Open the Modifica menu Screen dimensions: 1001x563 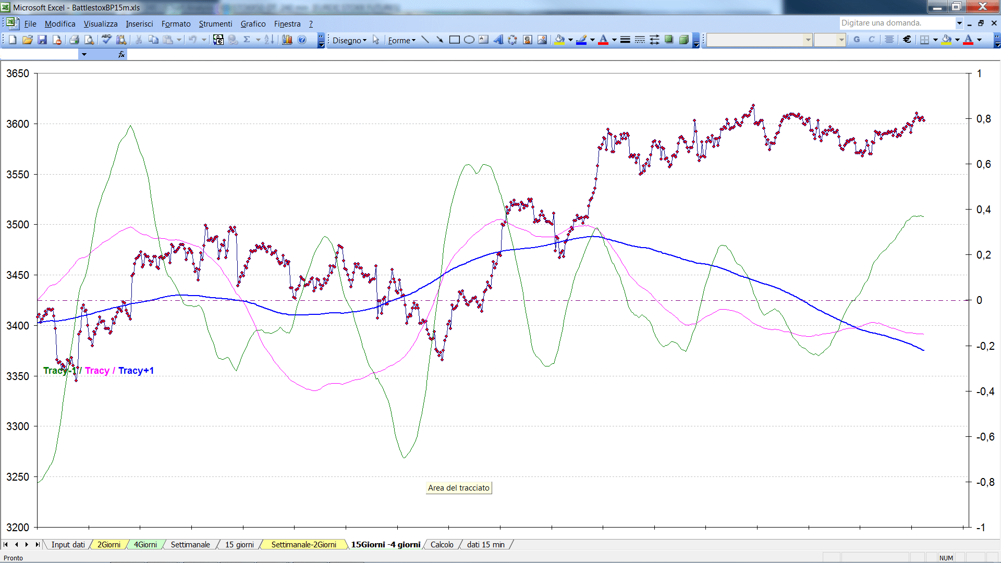point(60,23)
